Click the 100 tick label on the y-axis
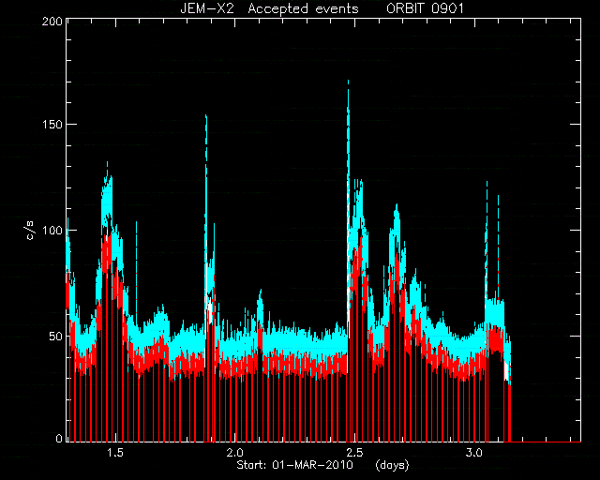 tap(52, 231)
